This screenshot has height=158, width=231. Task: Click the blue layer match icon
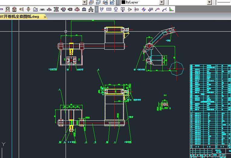tap(112, 2)
